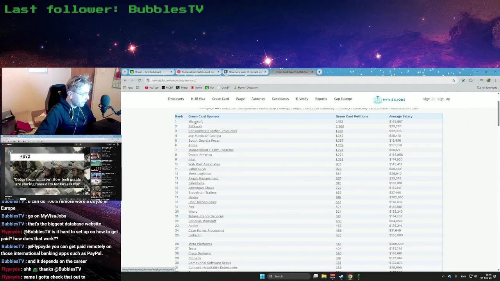Click the sign up link
500x281 pixels.
pyautogui.click(x=444, y=99)
